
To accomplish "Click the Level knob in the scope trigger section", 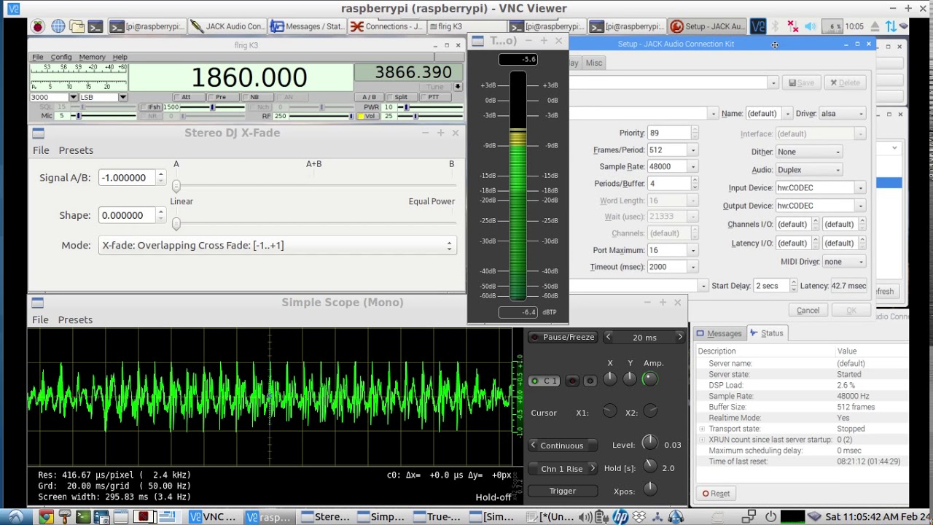I will [649, 444].
